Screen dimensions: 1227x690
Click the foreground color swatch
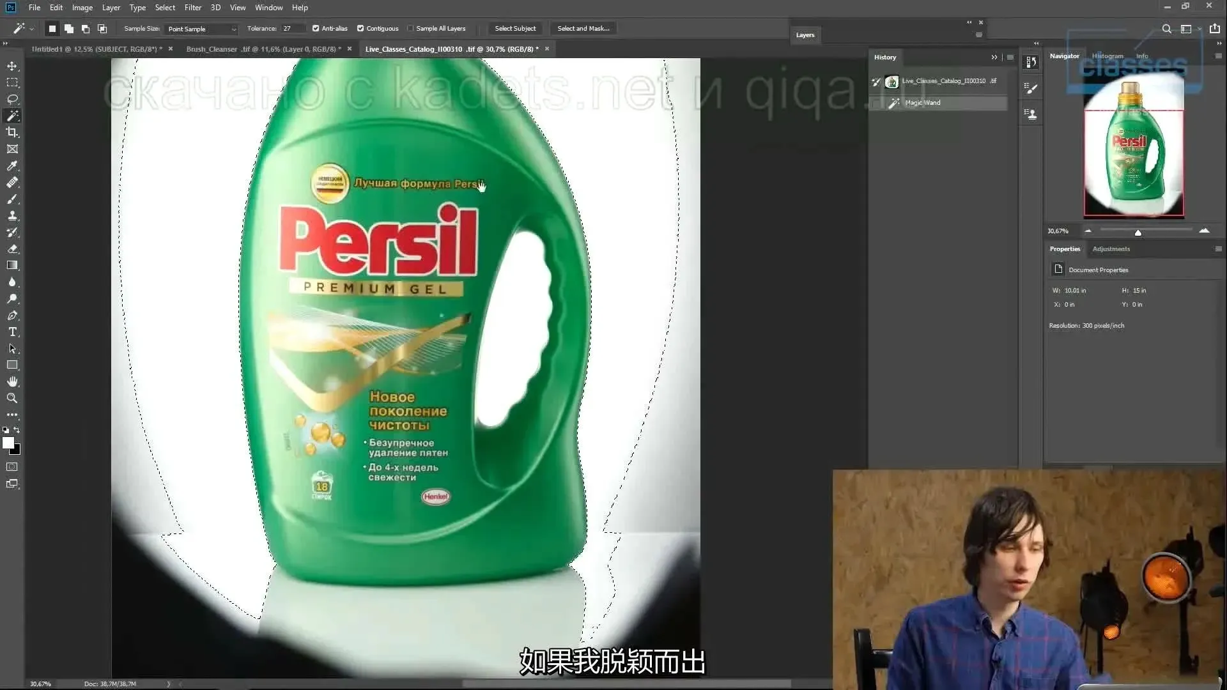(8, 443)
